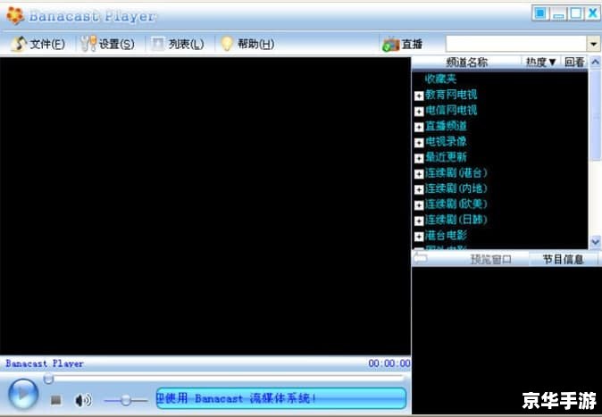This screenshot has width=602, height=417.
Task: Switch to the 节目信息 tab
Action: coord(563,259)
